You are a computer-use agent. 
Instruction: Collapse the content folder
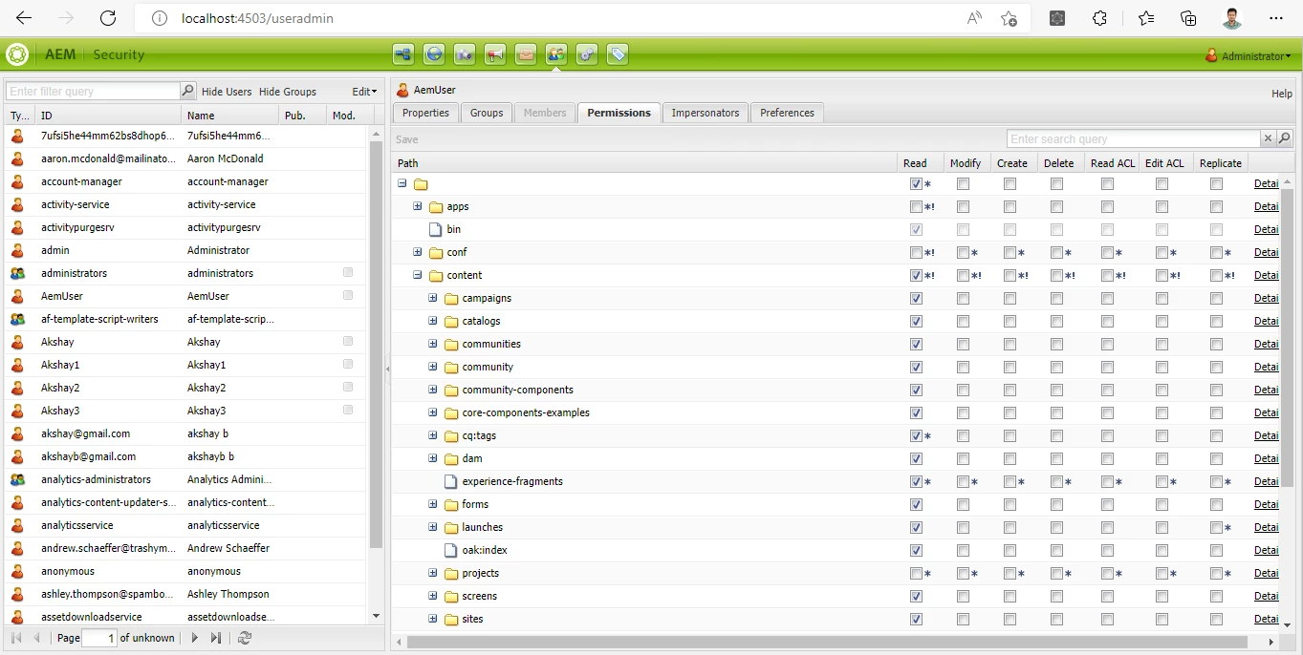[x=418, y=275]
